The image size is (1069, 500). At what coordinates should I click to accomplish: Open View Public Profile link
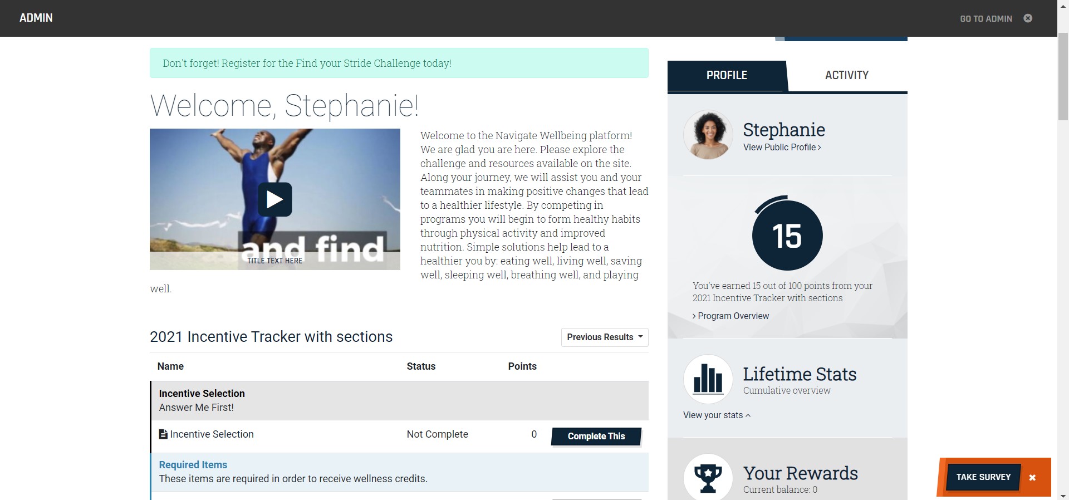[782, 148]
